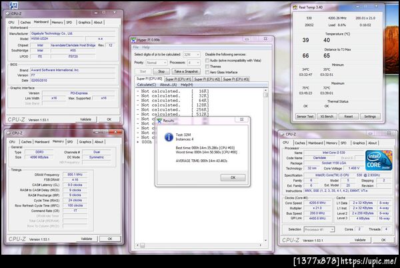Click Validate in the mainboard CPU-Z window
The width and height of the screenshot is (400, 268).
pyautogui.click(x=86, y=119)
